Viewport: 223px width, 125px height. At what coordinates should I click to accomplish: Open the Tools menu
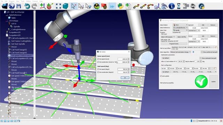(x=23, y=1)
